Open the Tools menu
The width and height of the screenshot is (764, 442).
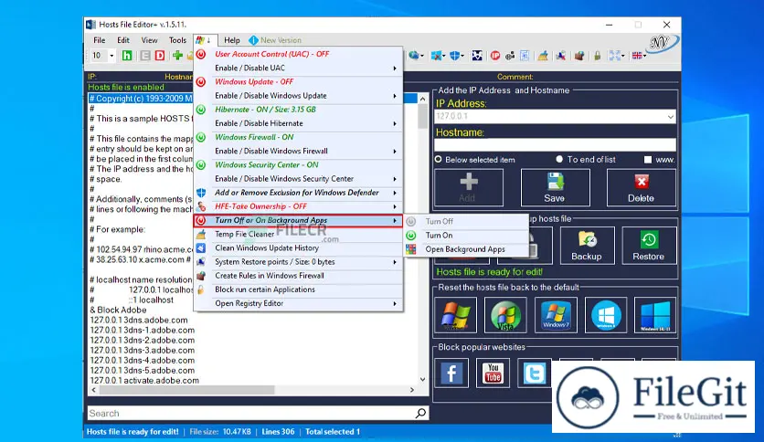(x=177, y=40)
